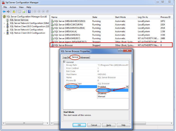Select the Error Control property row
This screenshot has height=131, width=176.
[97, 68]
